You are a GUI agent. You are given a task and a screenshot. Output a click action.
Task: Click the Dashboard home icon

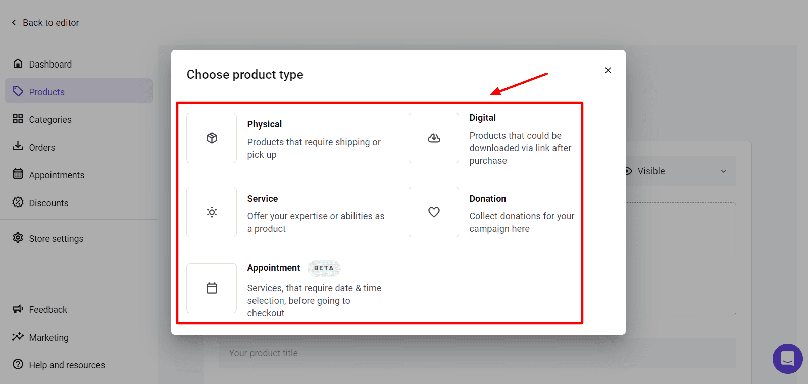coord(18,63)
